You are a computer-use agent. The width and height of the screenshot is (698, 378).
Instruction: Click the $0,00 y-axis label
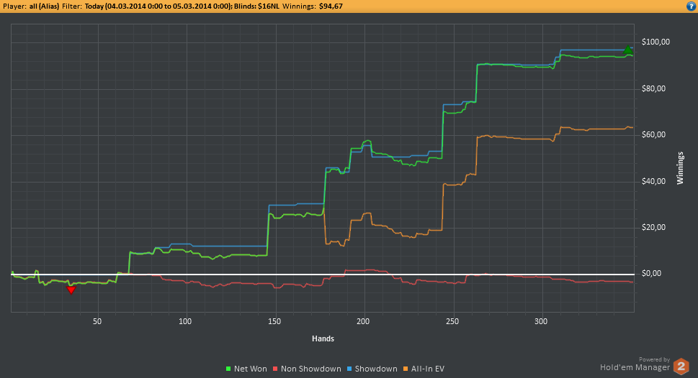[657, 274]
